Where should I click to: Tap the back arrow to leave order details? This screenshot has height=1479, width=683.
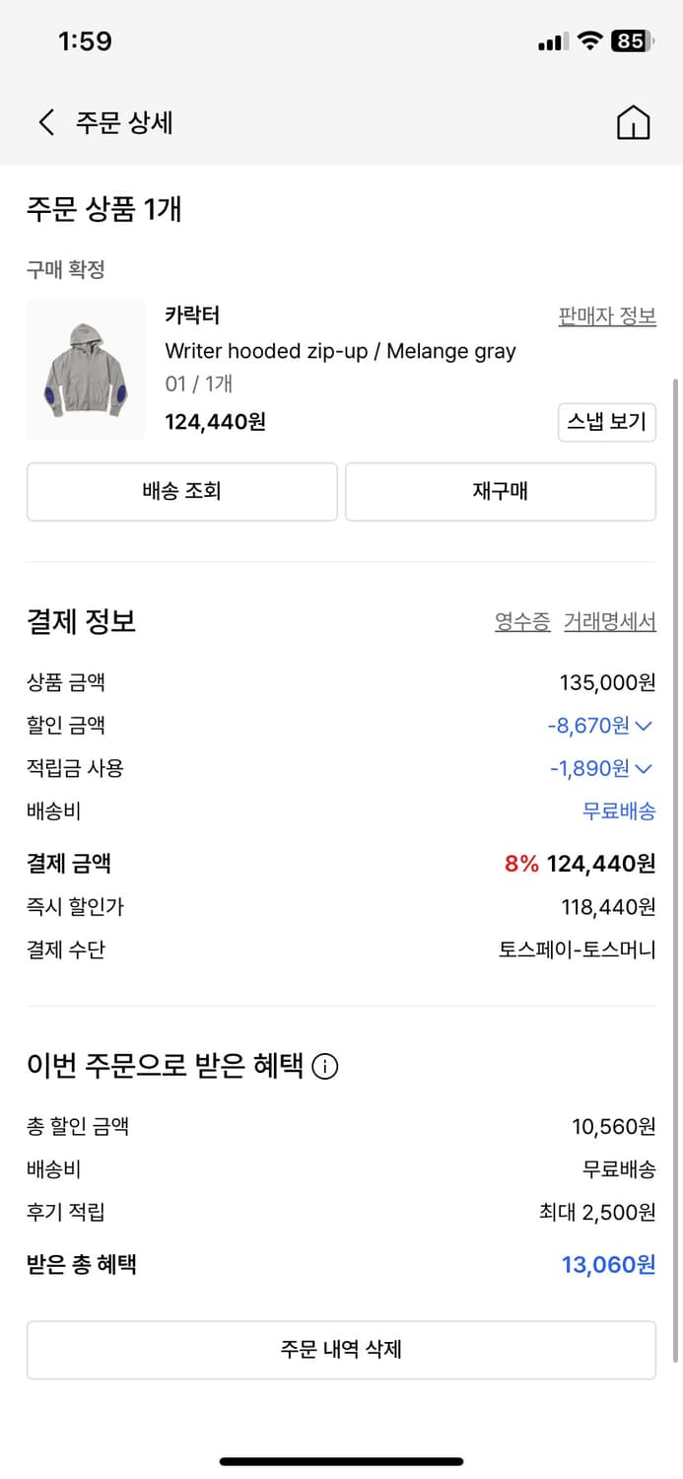click(x=45, y=122)
